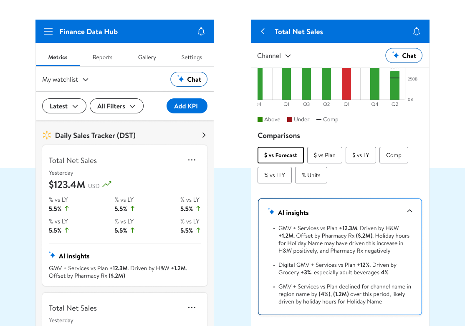The width and height of the screenshot is (465, 326).
Task: Click the notification bell in Total Net Sales header
Action: coord(416,32)
